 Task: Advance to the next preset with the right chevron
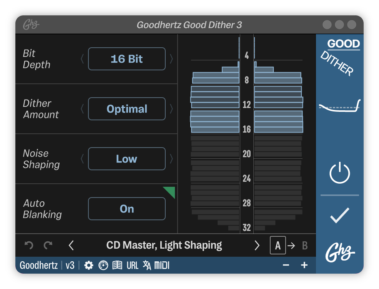258,245
